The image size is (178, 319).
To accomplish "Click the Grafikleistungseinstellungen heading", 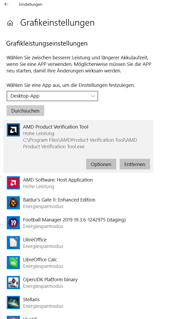I will click(x=47, y=44).
